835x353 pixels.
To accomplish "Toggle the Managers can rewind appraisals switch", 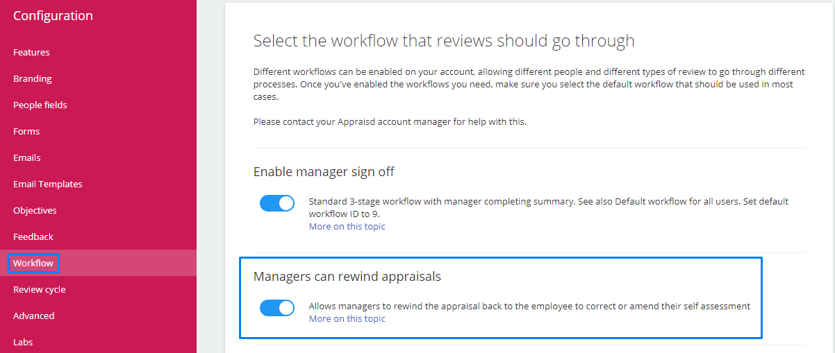I will pos(277,308).
